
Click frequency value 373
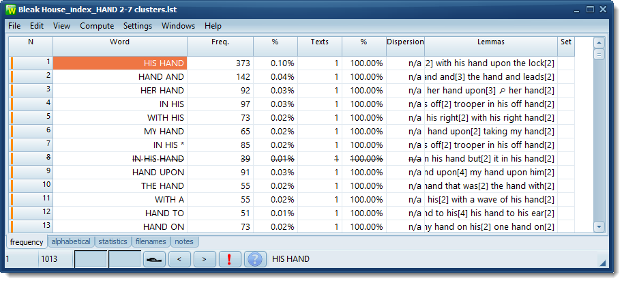click(x=220, y=63)
